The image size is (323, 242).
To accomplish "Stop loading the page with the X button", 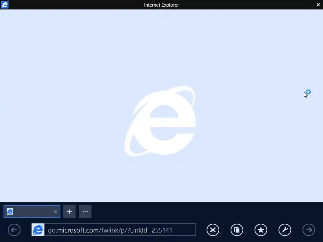I will pos(213,230).
